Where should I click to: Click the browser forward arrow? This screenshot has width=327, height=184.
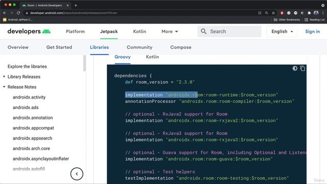pyautogui.click(x=11, y=13)
